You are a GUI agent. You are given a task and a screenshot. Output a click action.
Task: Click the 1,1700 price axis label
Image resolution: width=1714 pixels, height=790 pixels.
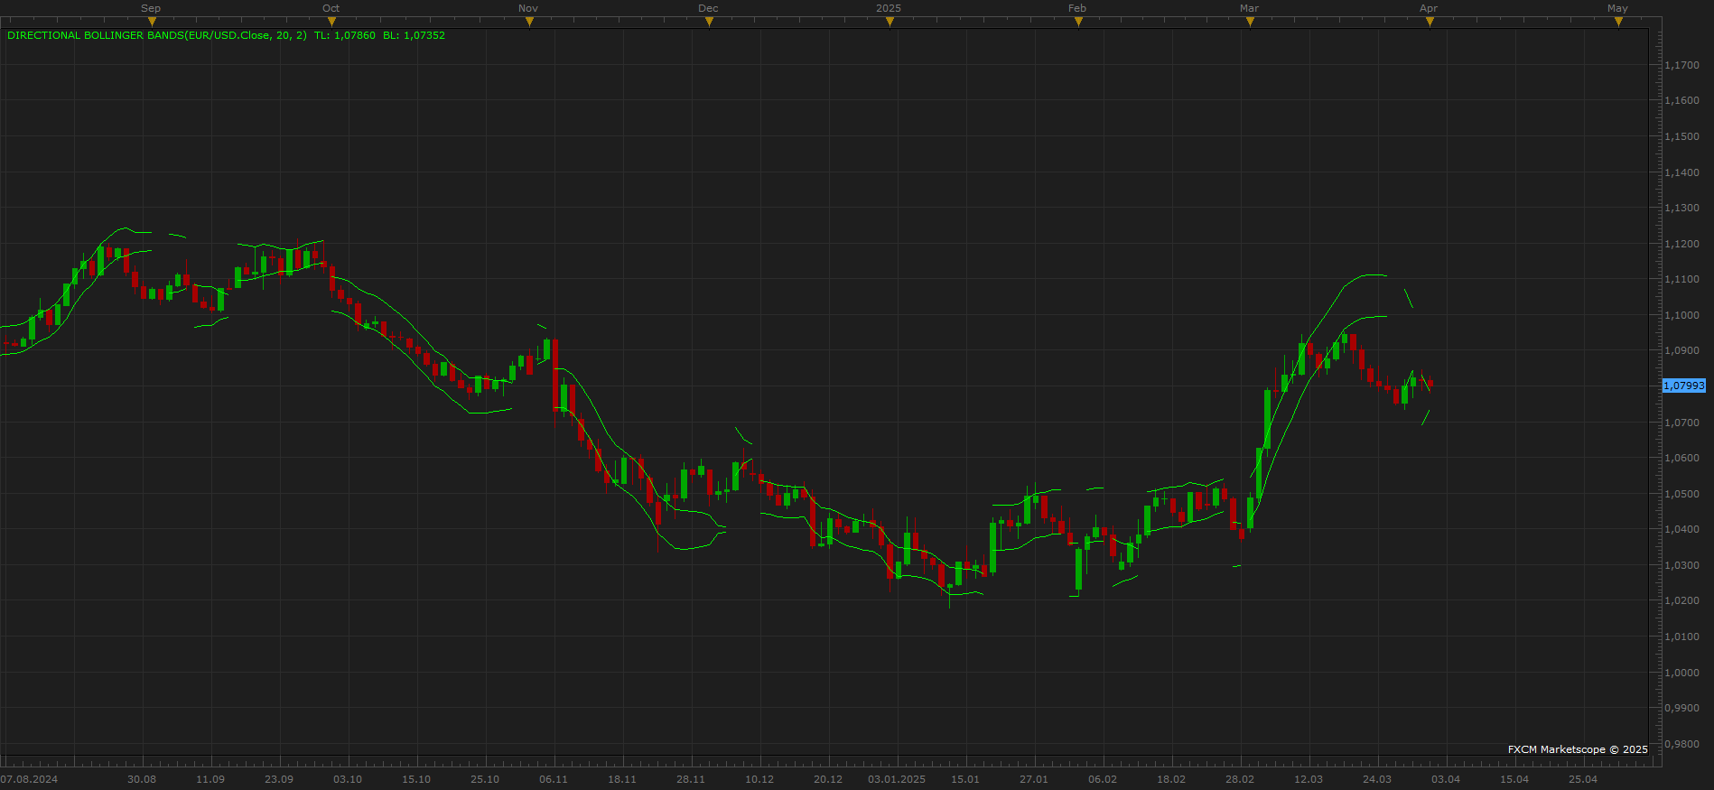click(1682, 65)
